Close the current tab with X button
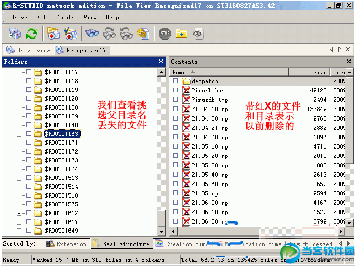 coord(348,50)
